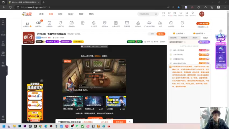Open the PK shield icon
Viewport: 229px width, 129px height.
click(105, 23)
